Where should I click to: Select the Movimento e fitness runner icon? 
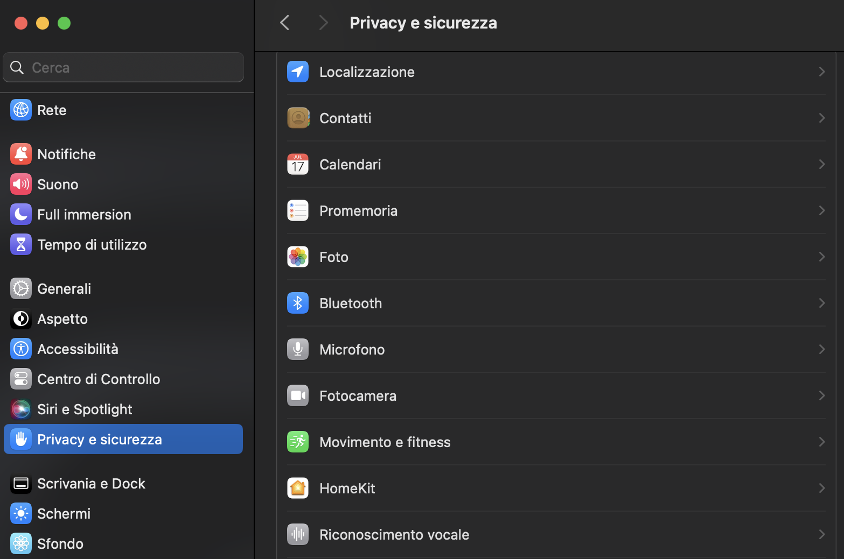point(298,442)
